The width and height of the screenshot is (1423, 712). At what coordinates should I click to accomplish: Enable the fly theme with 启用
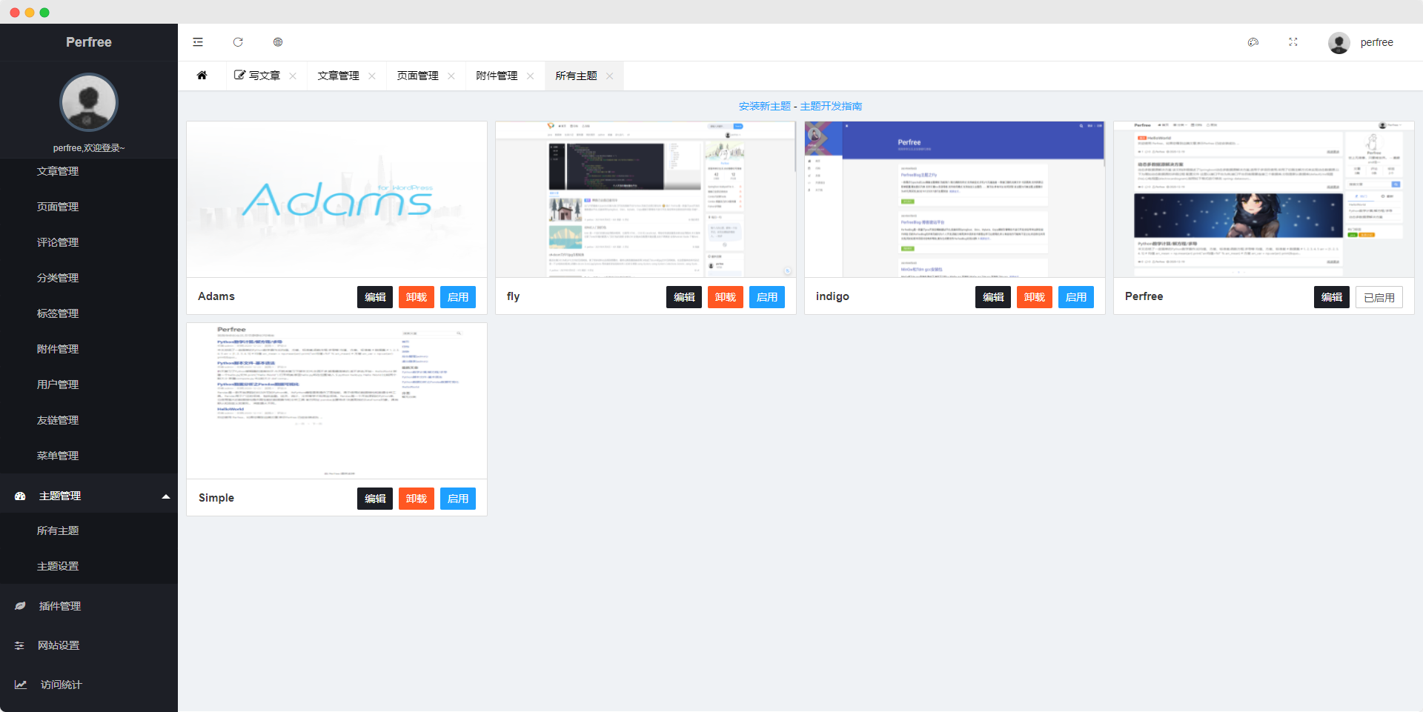point(767,296)
